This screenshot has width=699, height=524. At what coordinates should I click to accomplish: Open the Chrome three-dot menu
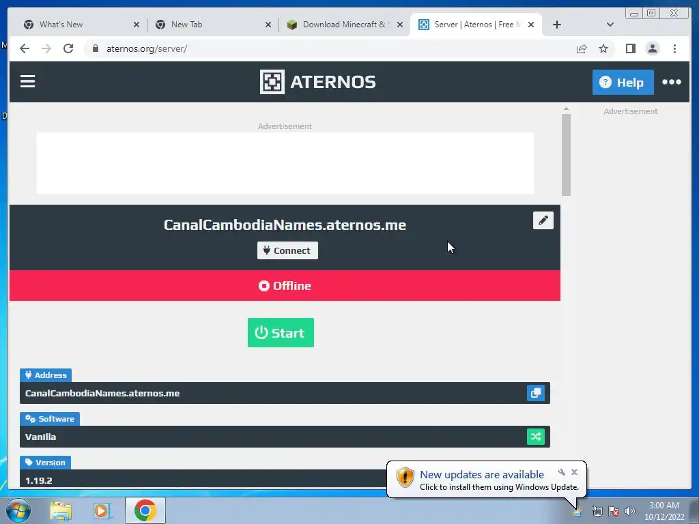674,48
